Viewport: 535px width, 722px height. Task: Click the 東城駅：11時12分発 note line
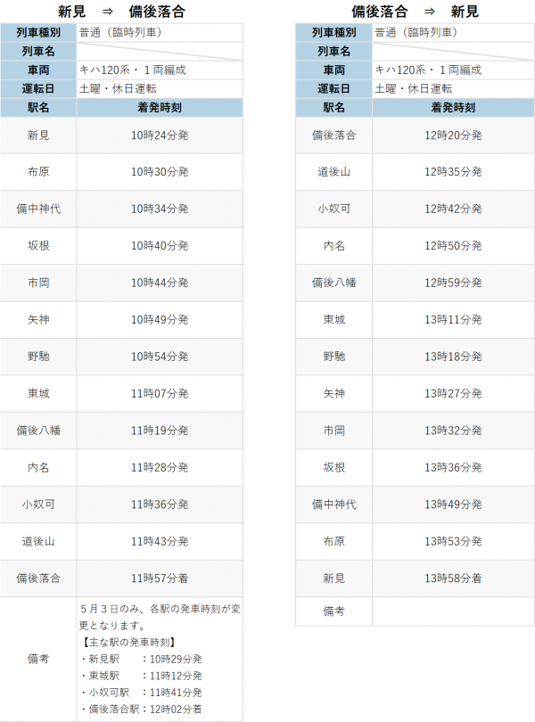coord(142,676)
